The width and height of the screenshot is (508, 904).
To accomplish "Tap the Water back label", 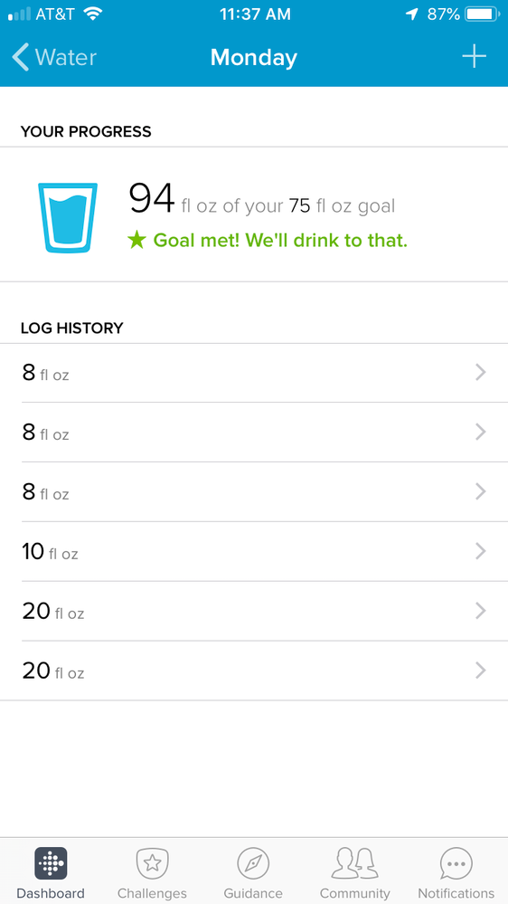I will coord(66,57).
